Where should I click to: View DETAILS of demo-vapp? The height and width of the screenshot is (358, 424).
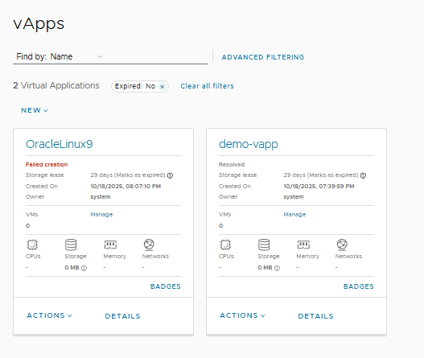point(315,316)
